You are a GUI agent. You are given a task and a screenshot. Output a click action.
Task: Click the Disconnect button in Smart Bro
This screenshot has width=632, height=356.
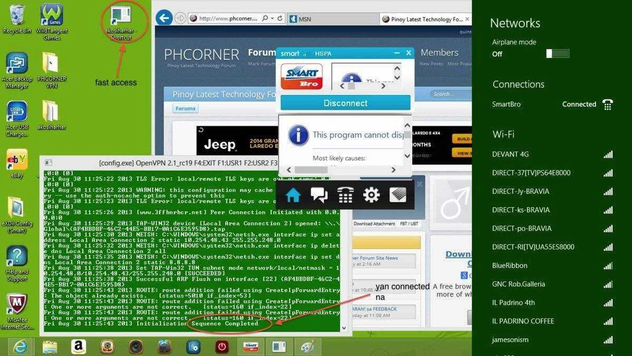[346, 103]
